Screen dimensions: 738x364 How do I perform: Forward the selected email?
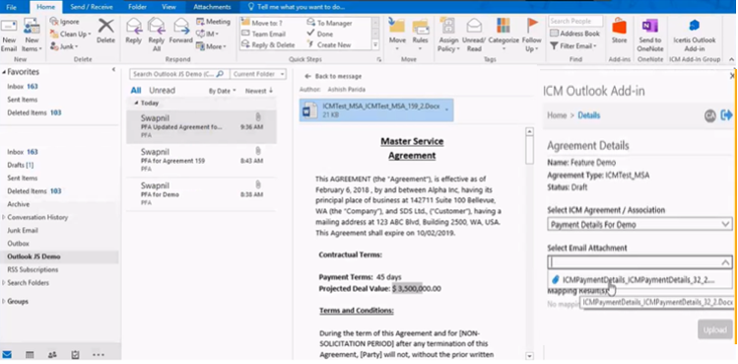coord(181,33)
